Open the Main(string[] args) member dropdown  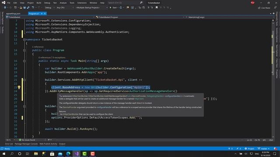(230, 17)
